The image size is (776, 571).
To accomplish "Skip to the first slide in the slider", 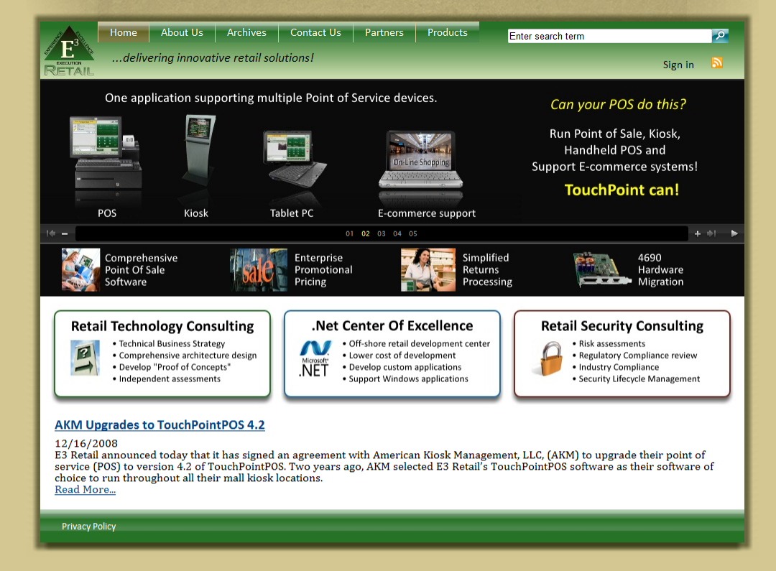I will [51, 233].
